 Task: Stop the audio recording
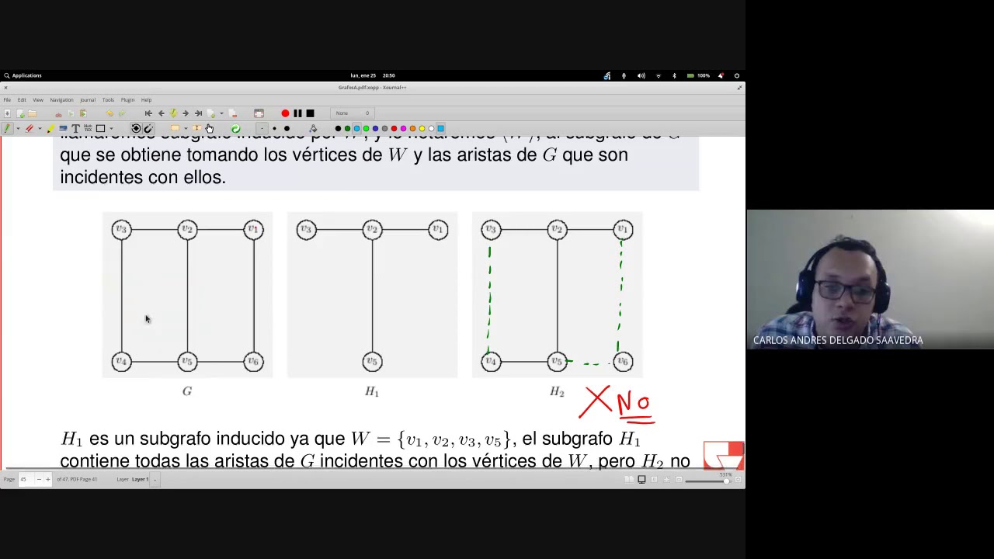(310, 113)
